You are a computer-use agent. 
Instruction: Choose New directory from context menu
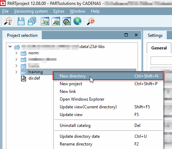tap(108, 76)
